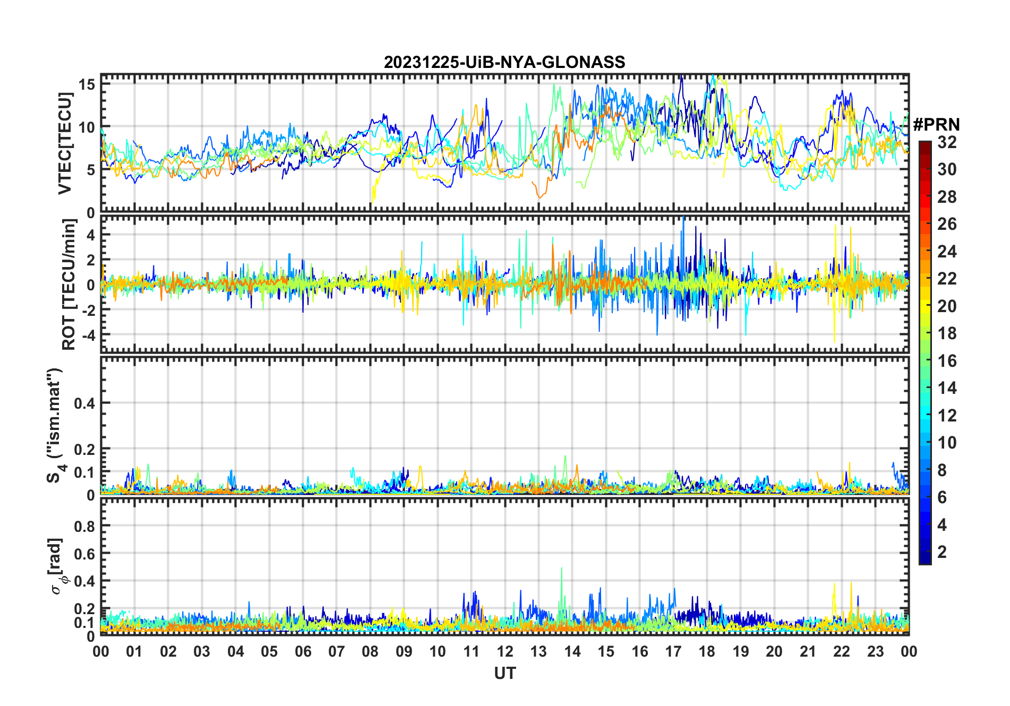This screenshot has width=1010, height=706.
Task: Click the 0.2 tick on S4 axis
Action: pos(85,450)
